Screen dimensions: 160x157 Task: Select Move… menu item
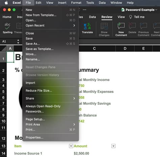tap(51, 54)
